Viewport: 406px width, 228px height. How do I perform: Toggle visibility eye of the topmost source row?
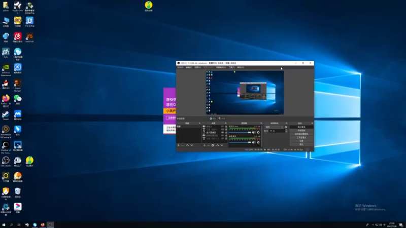[x=222, y=126]
